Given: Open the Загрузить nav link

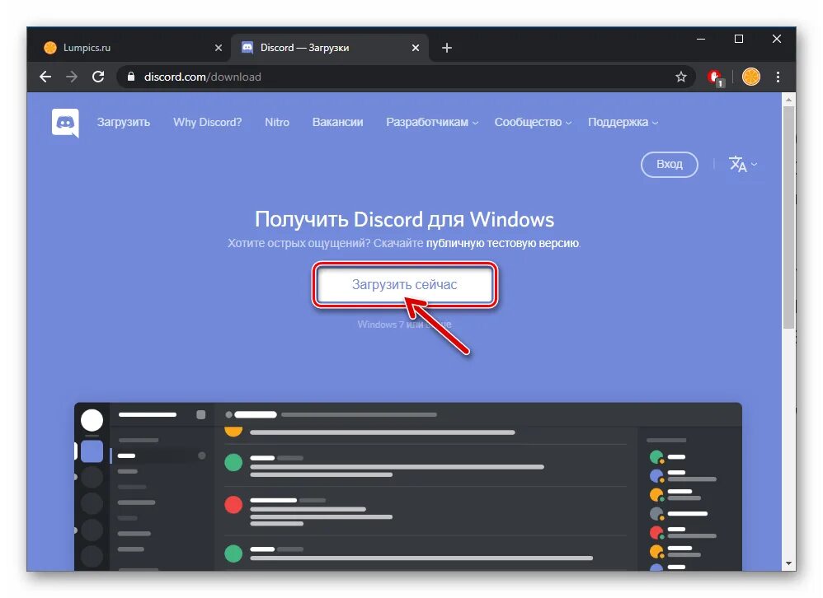Looking at the screenshot, I should tap(124, 122).
